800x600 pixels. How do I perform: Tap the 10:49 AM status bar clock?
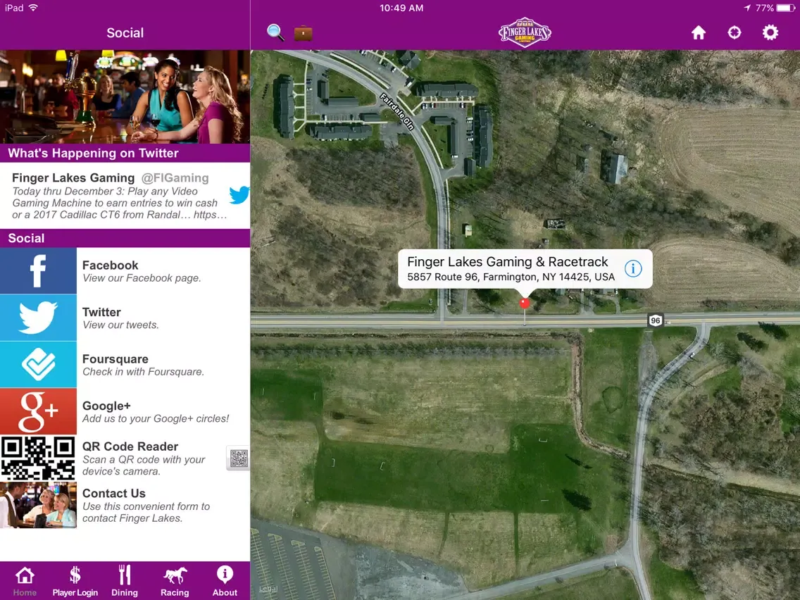(401, 8)
